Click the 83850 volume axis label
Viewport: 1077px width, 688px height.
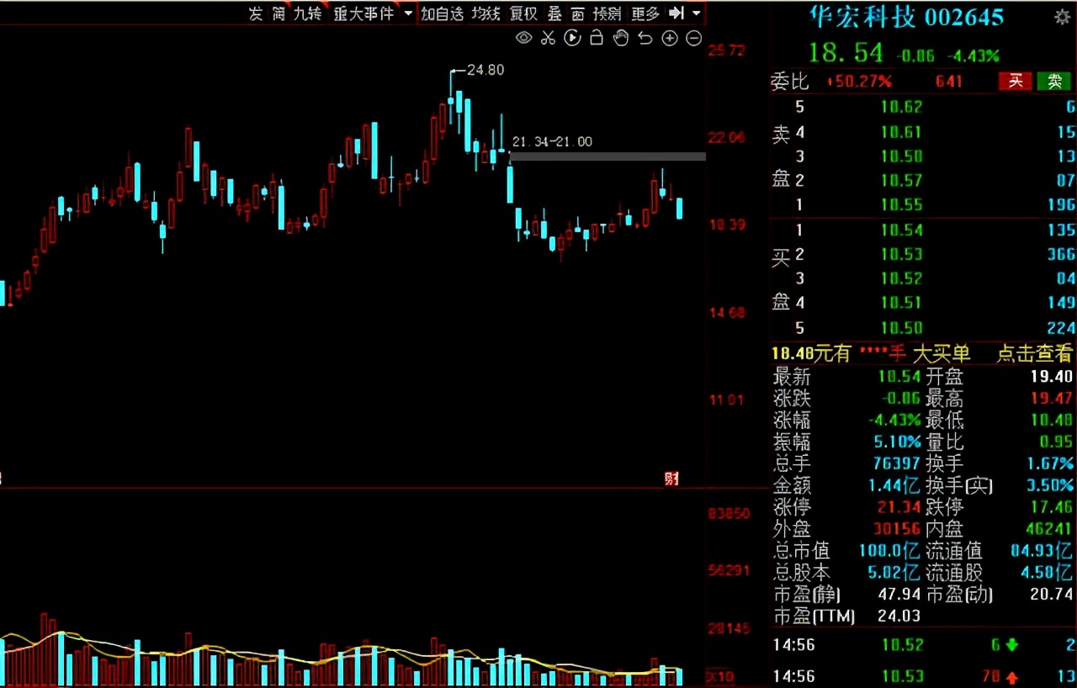[729, 513]
